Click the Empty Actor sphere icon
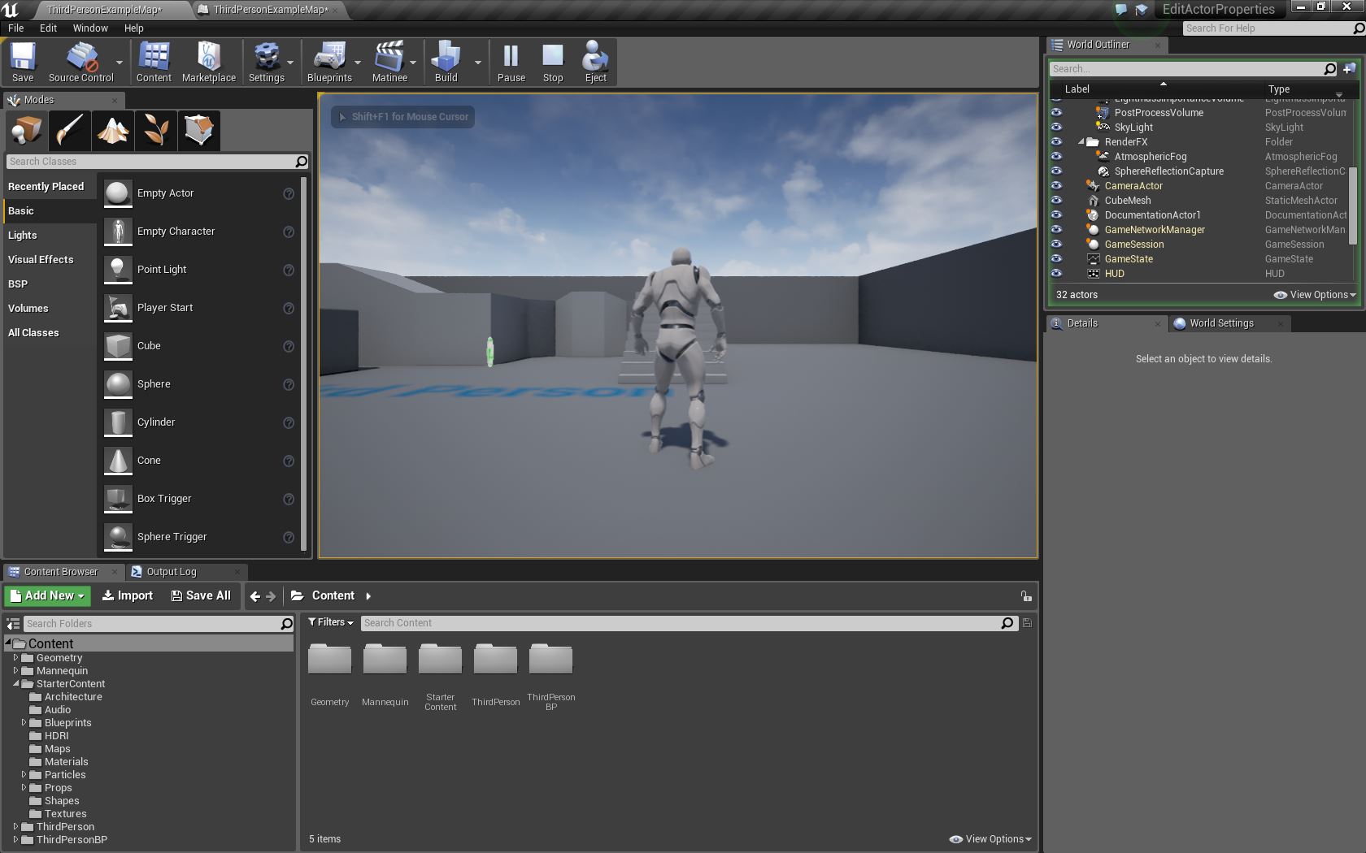The image size is (1366, 853). pyautogui.click(x=118, y=193)
